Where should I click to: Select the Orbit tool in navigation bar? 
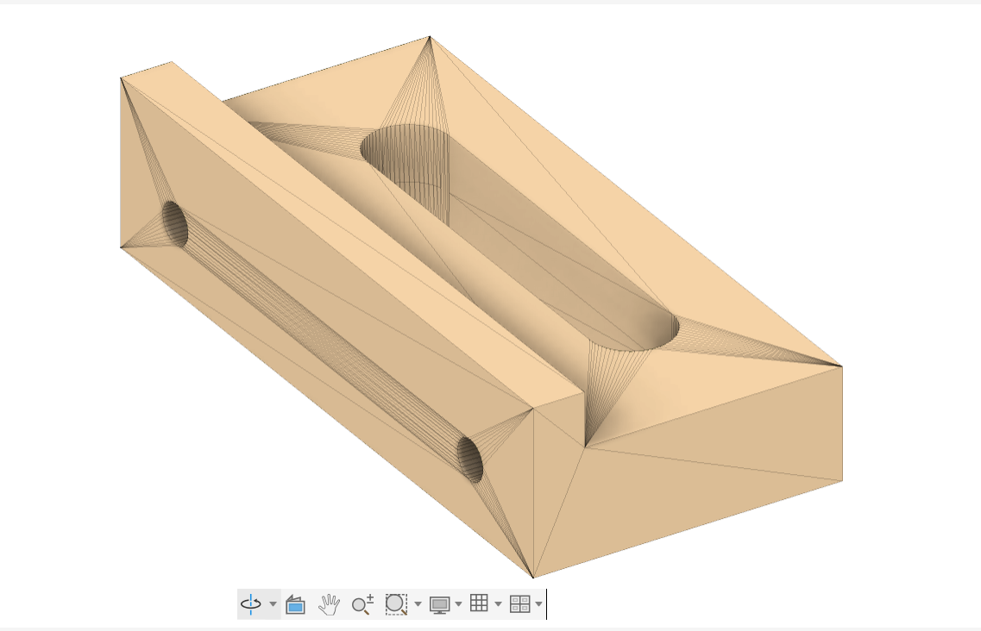251,604
